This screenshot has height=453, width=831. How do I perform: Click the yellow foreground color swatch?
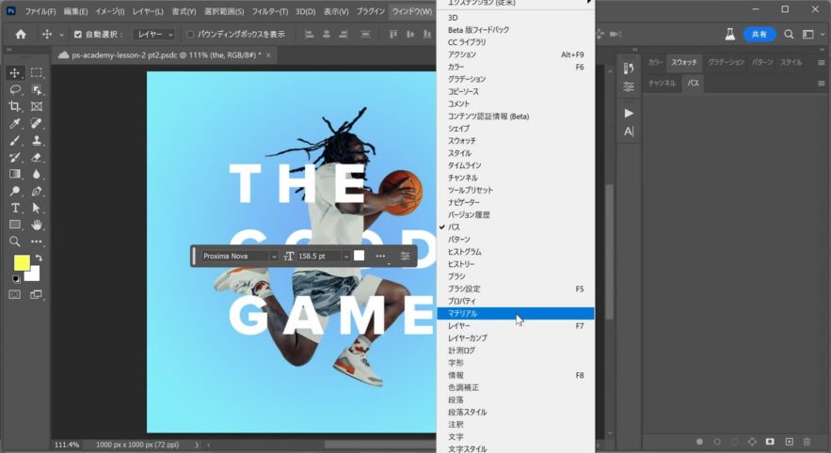(x=22, y=263)
